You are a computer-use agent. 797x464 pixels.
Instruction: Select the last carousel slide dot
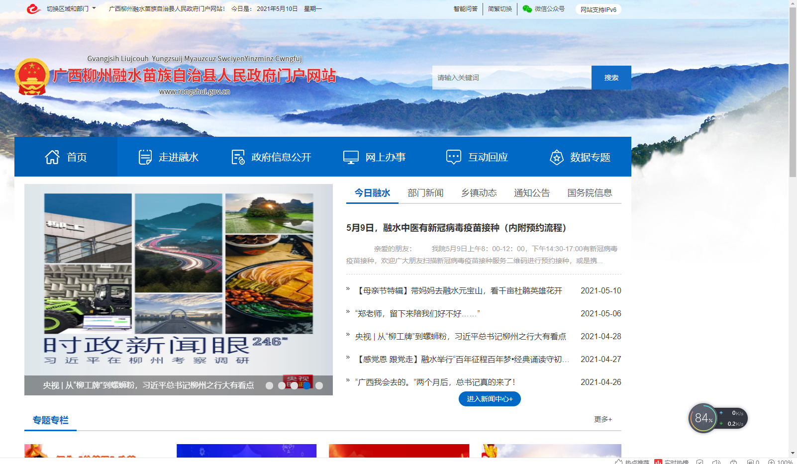(x=319, y=385)
